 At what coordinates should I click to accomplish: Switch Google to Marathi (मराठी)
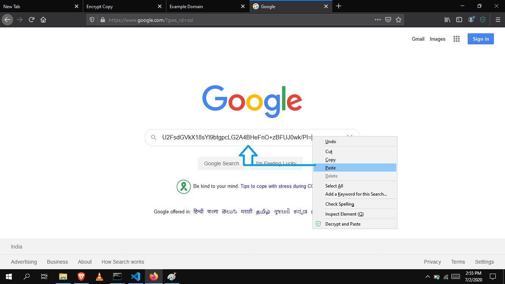(x=247, y=212)
